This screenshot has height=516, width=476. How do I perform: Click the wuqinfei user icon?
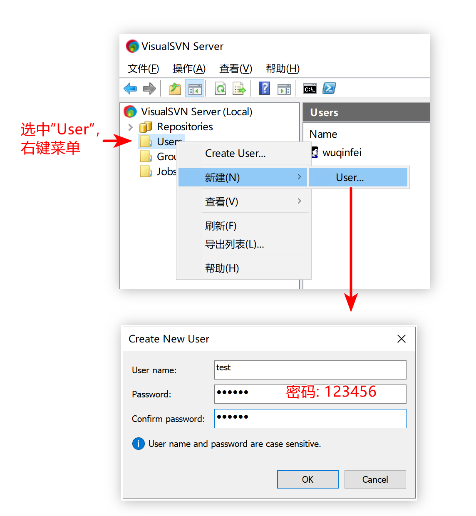point(315,152)
